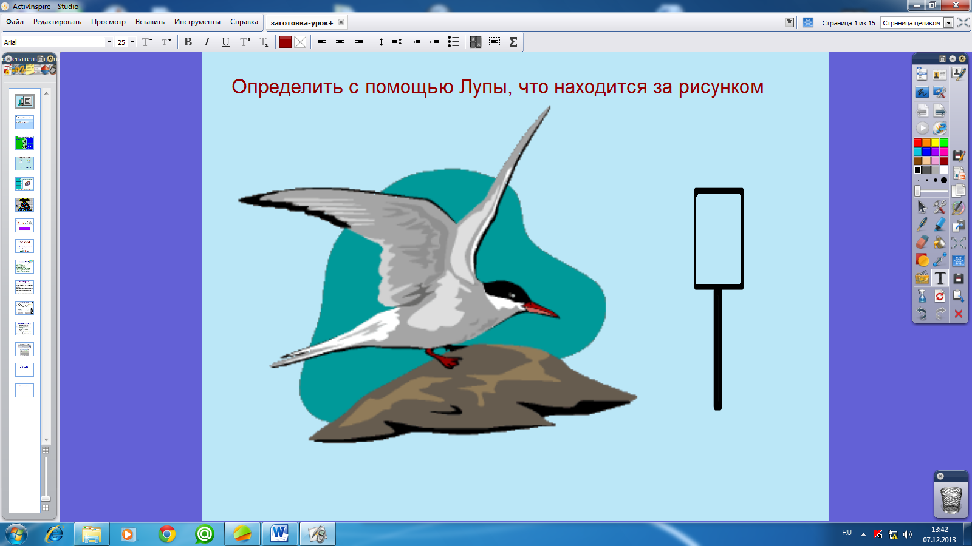Screen dimensions: 972x546
Task: Toggle superscript formatting
Action: [x=245, y=42]
